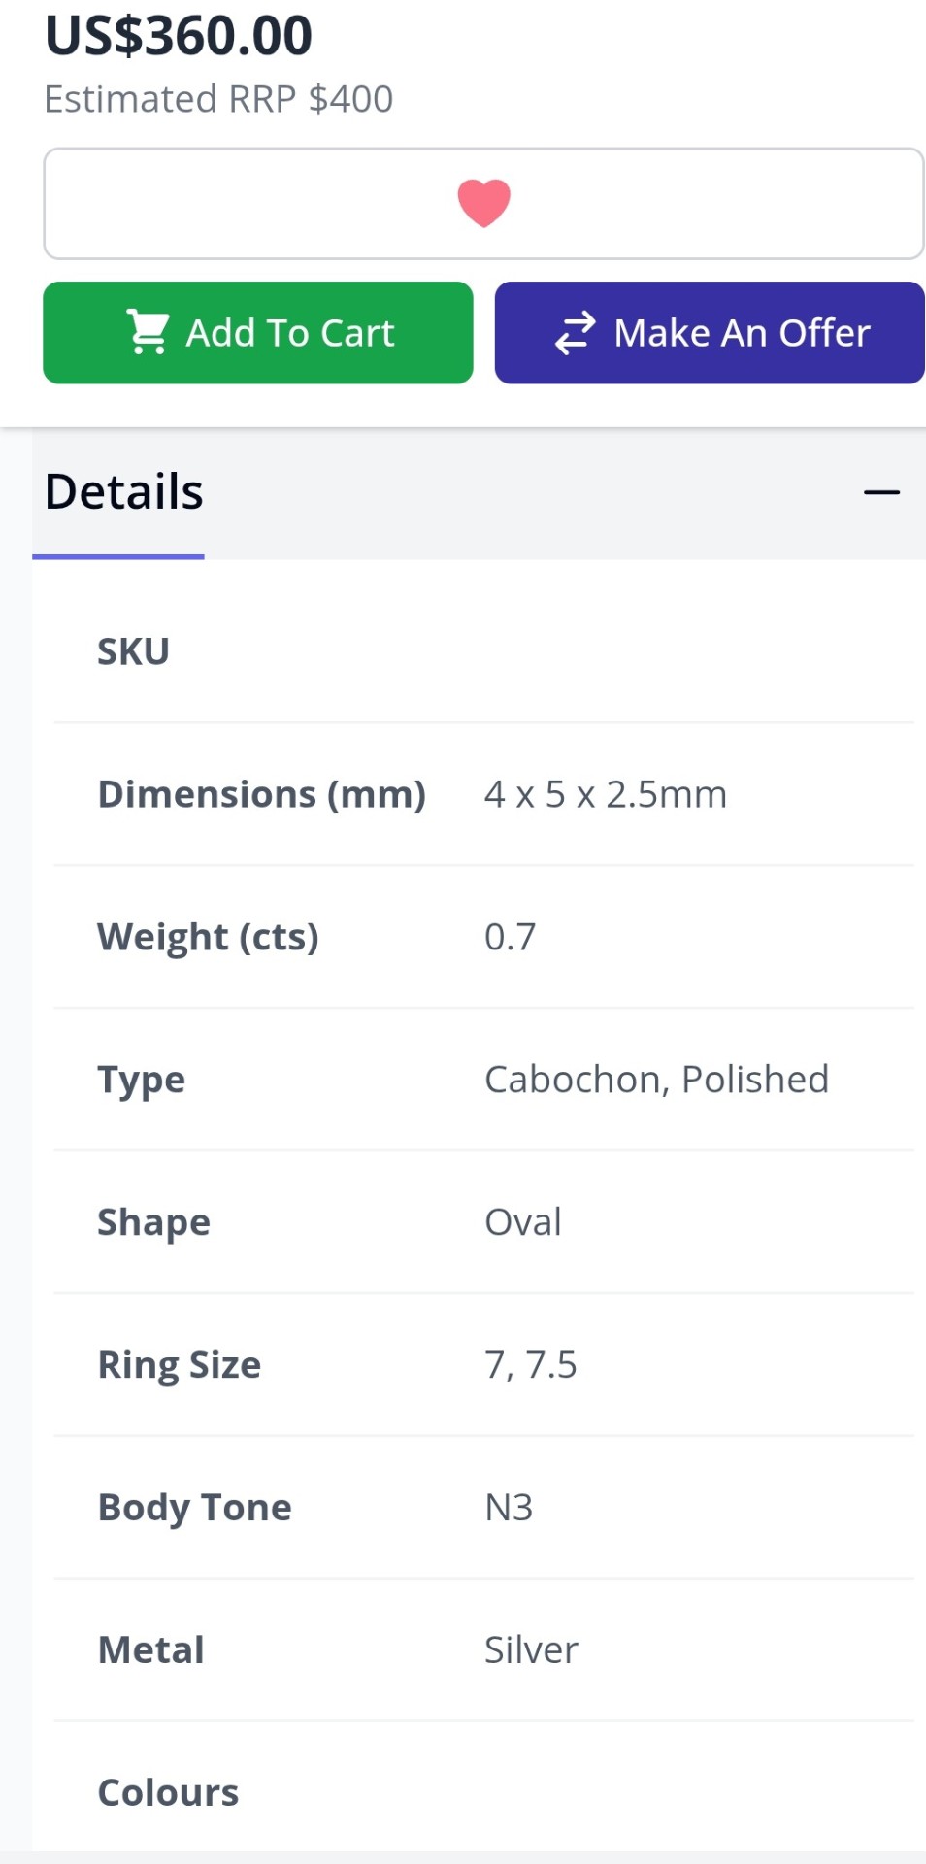Select the 4 x 5 x 2.5mm value
Viewport: 926px width, 1864px height.
(x=606, y=794)
